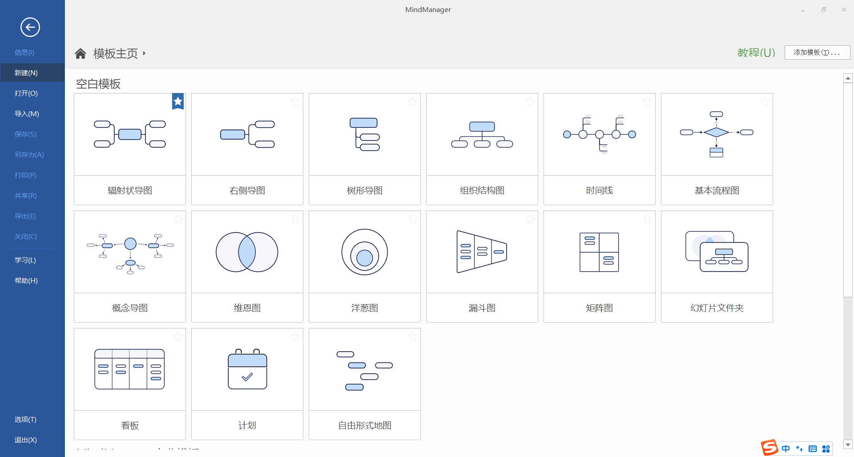This screenshot has width=854, height=457.
Task: Toggle favorite star on 组织结构图
Action: (530, 102)
